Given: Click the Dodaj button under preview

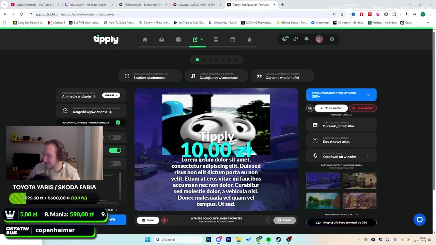Looking at the screenshot, I should click(148, 220).
